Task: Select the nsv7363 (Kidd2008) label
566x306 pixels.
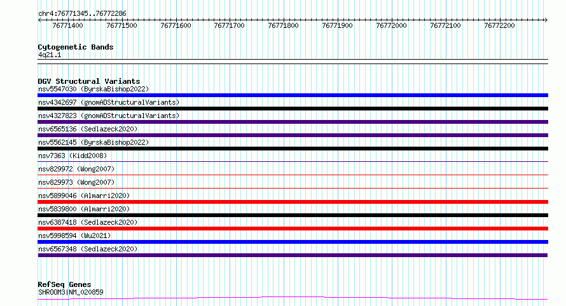Action: 72,156
